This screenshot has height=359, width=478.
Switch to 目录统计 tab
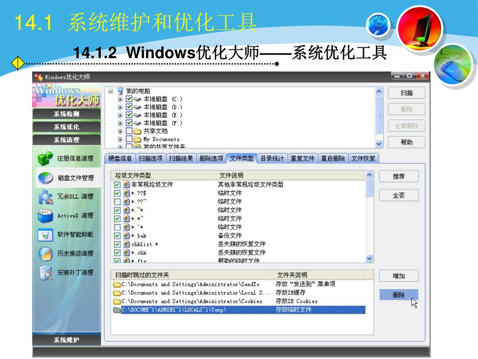(x=272, y=158)
